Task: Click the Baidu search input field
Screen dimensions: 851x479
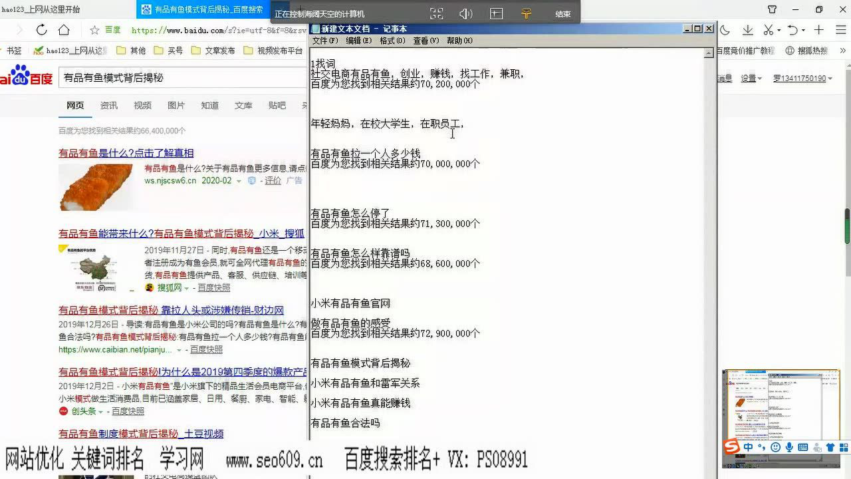Action: [180, 78]
